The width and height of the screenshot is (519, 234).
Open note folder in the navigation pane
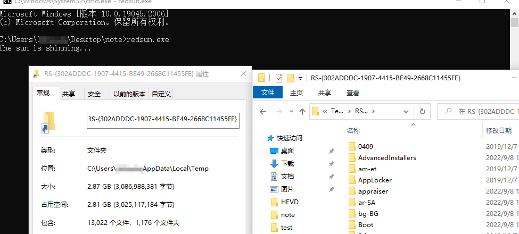click(x=287, y=215)
